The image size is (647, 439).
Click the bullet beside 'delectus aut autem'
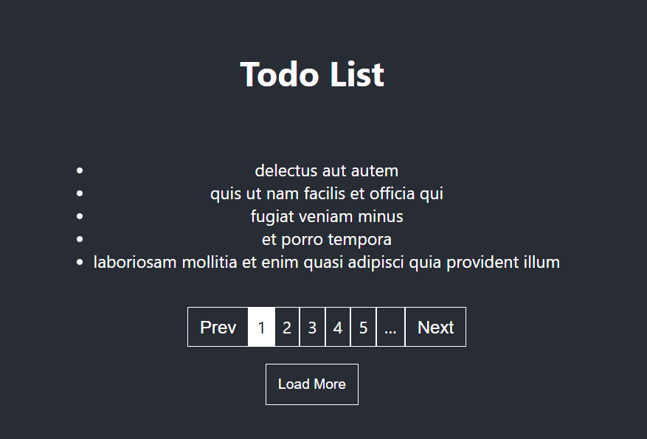pyautogui.click(x=80, y=170)
